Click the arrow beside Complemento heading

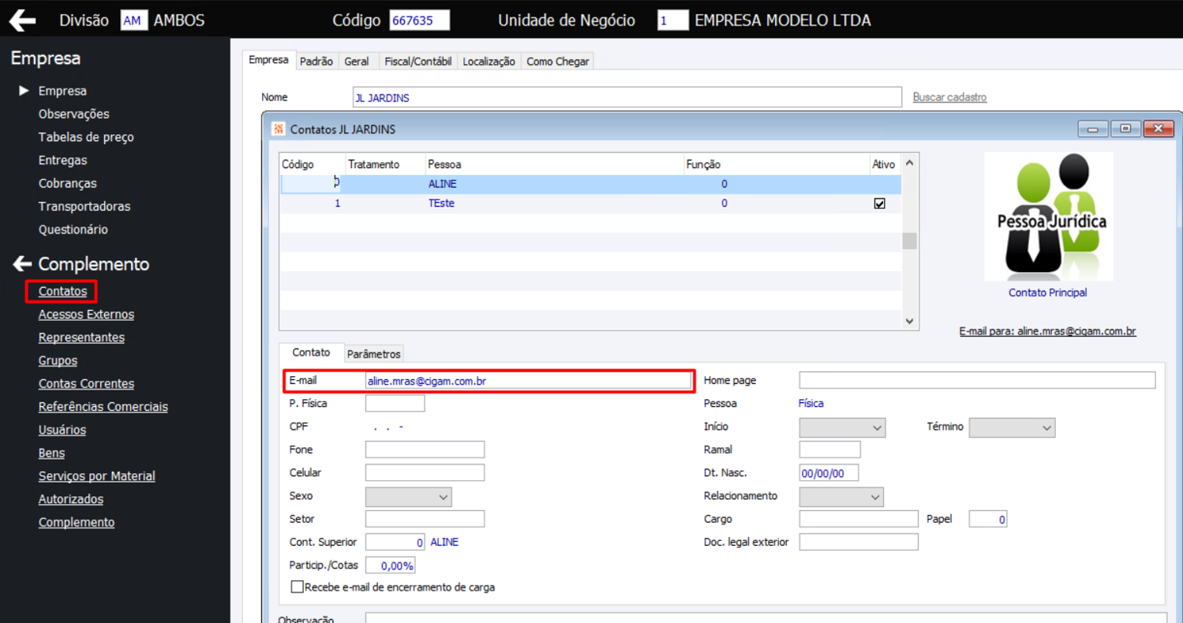[22, 264]
